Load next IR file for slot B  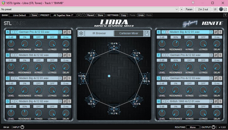click(x=16, y=55)
